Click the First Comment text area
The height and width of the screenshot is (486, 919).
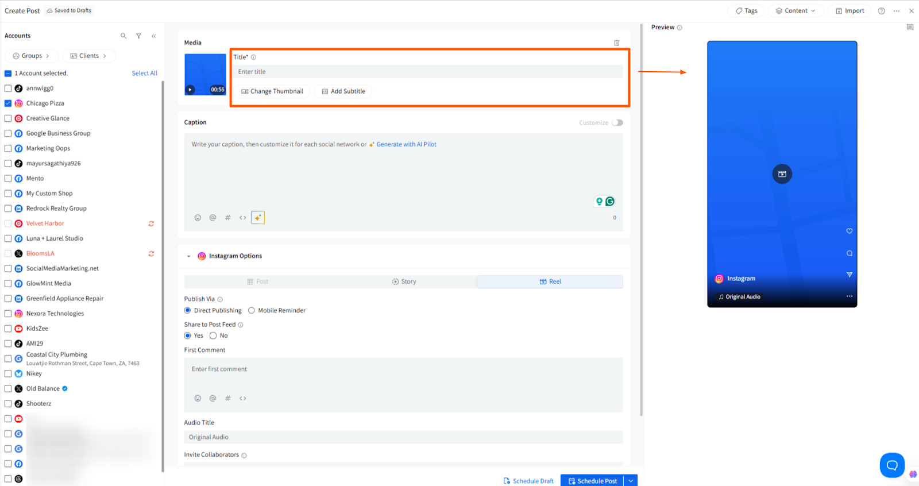403,385
